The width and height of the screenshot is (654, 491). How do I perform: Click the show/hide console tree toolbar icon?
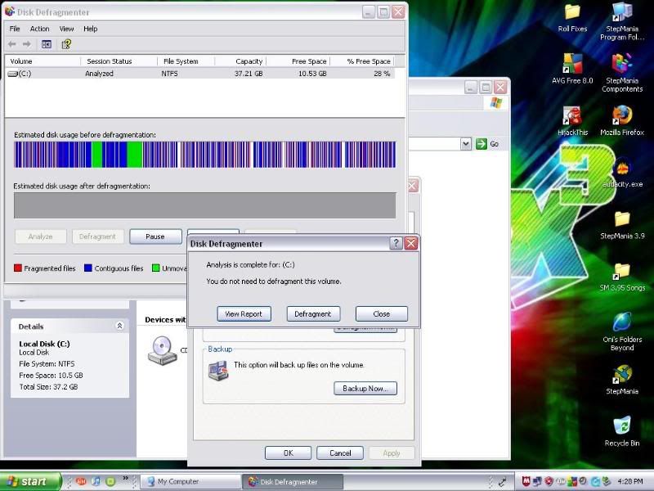click(x=47, y=44)
